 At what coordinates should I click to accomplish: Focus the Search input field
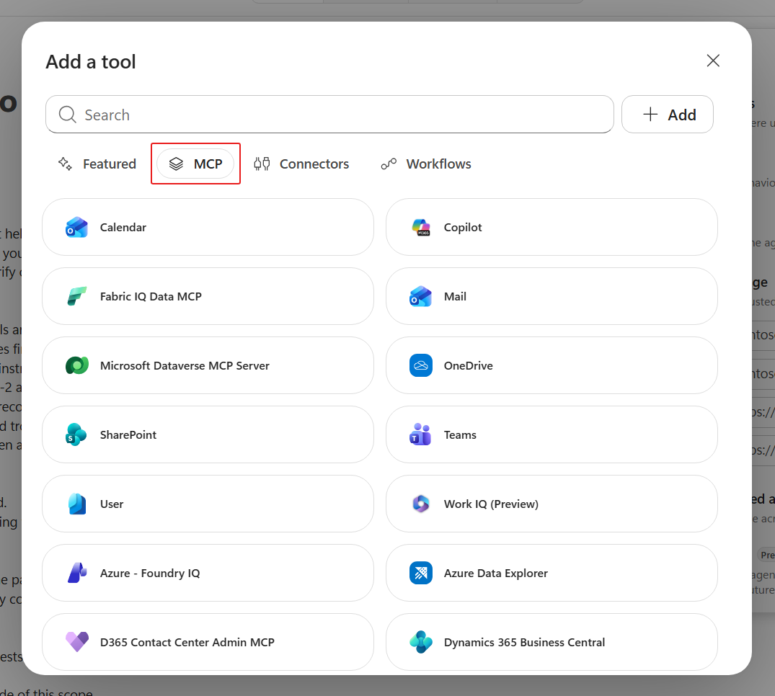pyautogui.click(x=329, y=114)
